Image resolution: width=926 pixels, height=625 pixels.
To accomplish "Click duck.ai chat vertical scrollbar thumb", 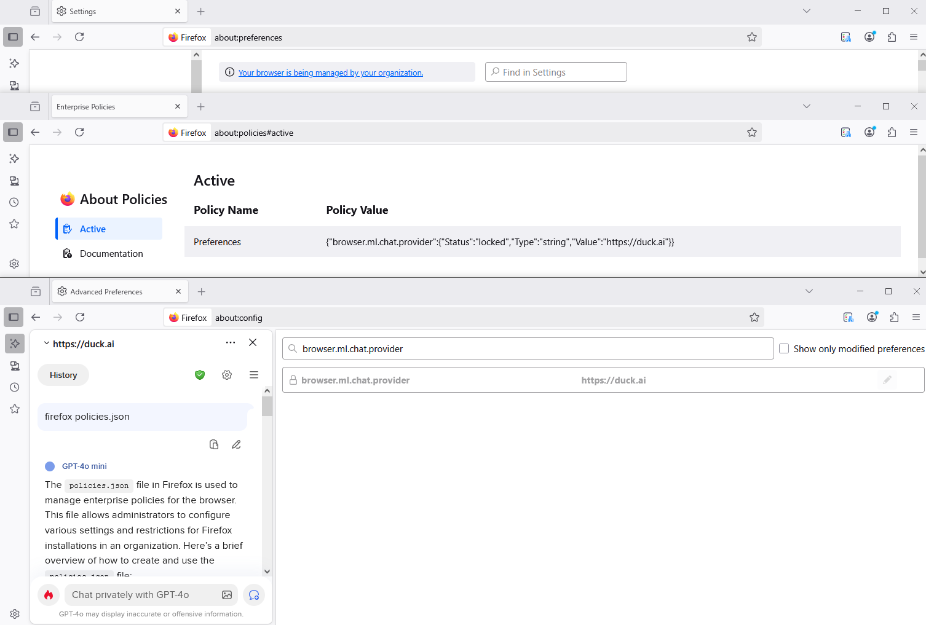I will click(267, 406).
